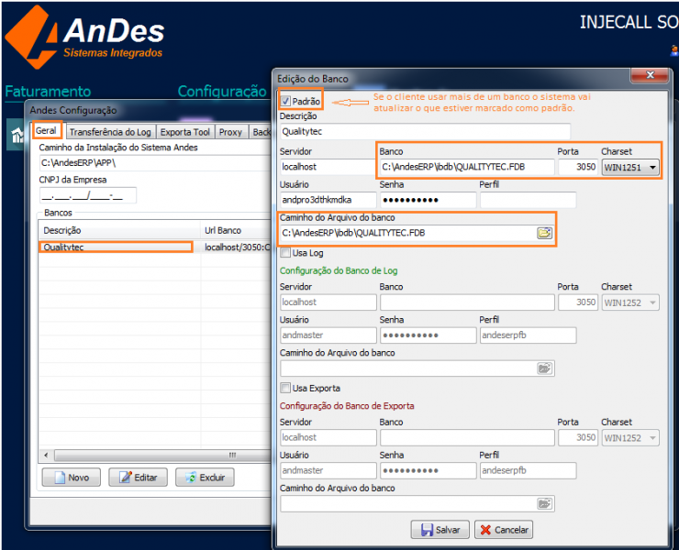Click the Descrição field containing Qualitytec
The height and width of the screenshot is (550, 679).
(425, 132)
